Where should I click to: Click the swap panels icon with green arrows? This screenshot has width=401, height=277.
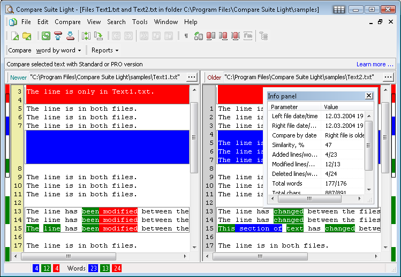(86, 36)
